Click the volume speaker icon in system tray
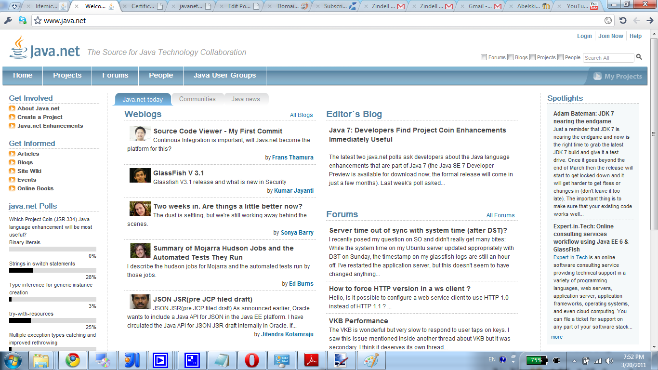 click(x=609, y=360)
